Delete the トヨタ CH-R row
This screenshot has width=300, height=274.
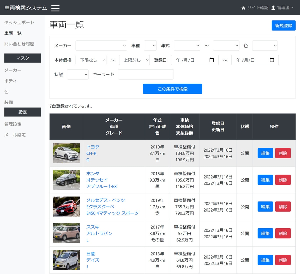[x=283, y=153]
